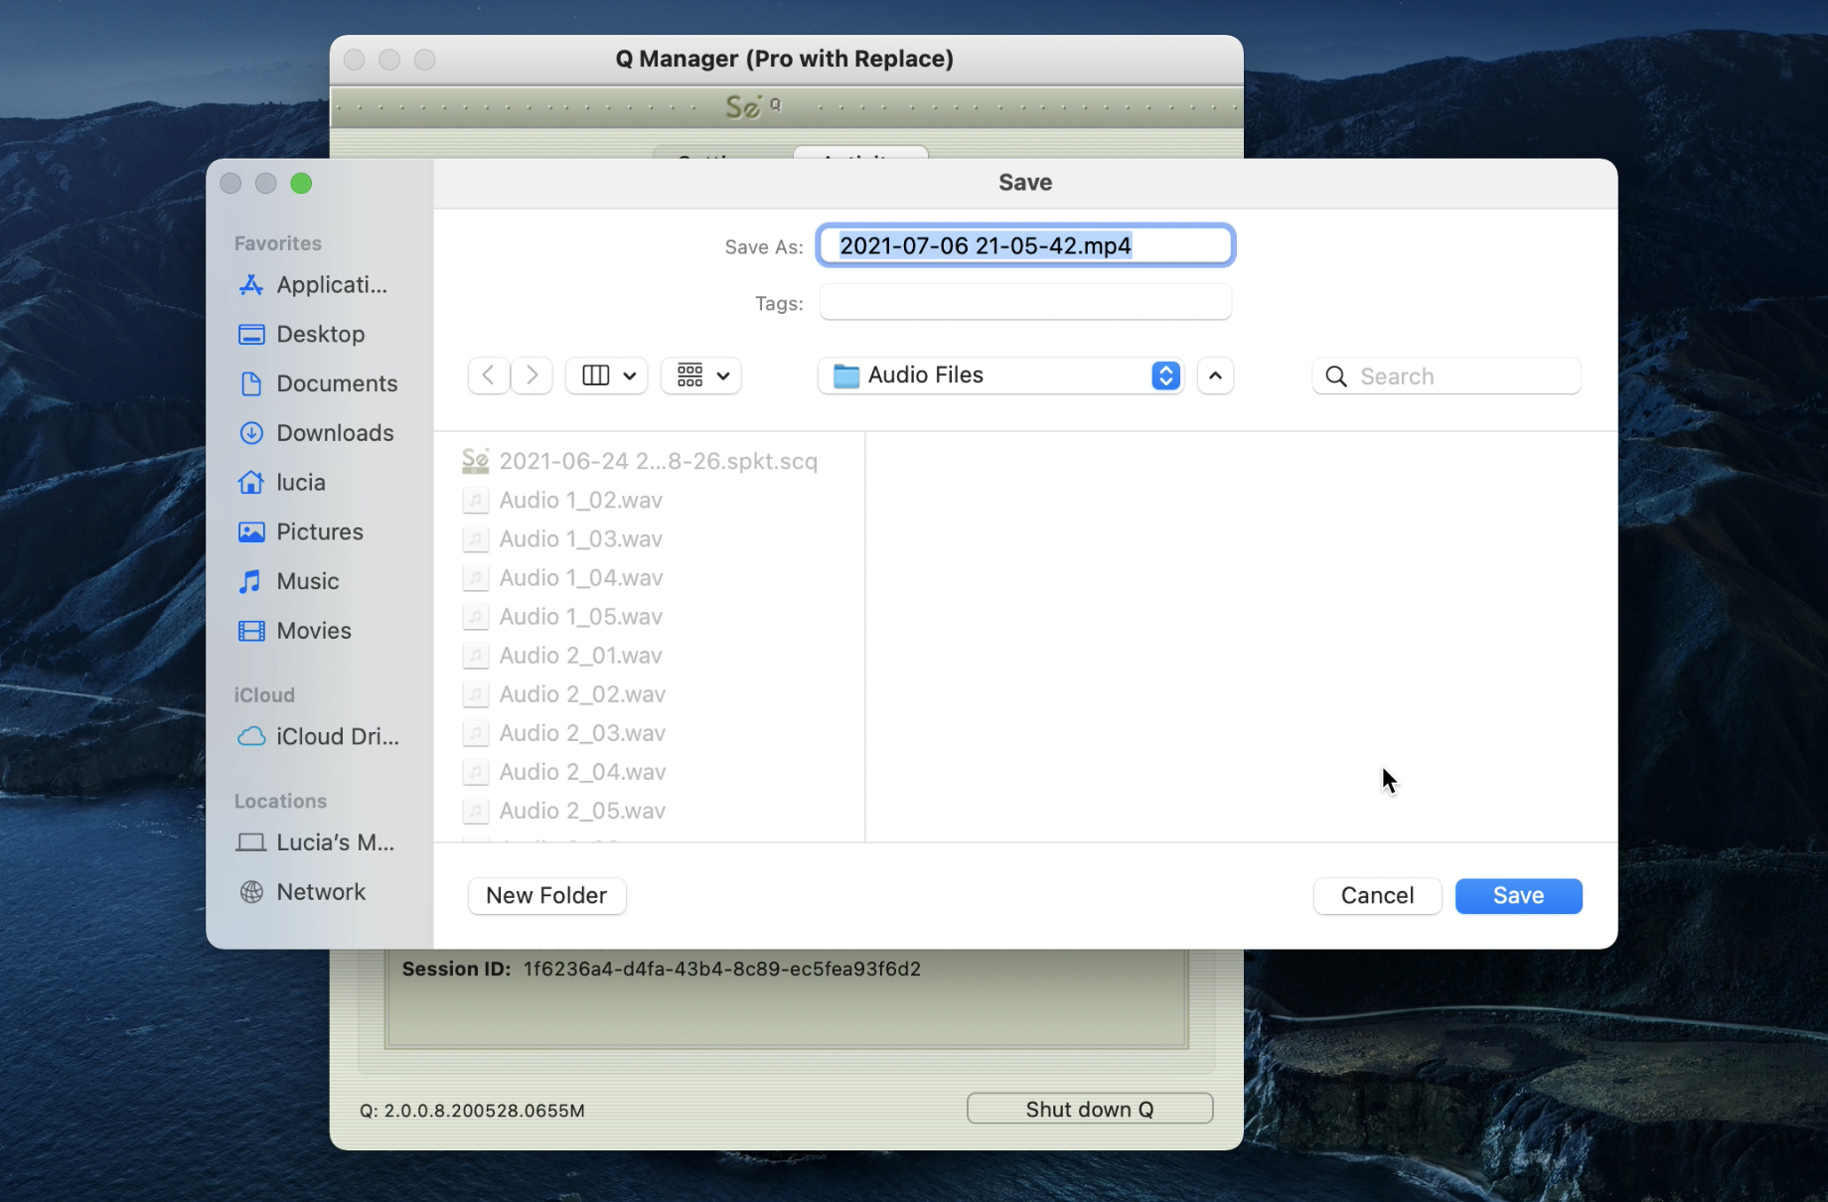
Task: Click the Save button
Action: (1518, 896)
